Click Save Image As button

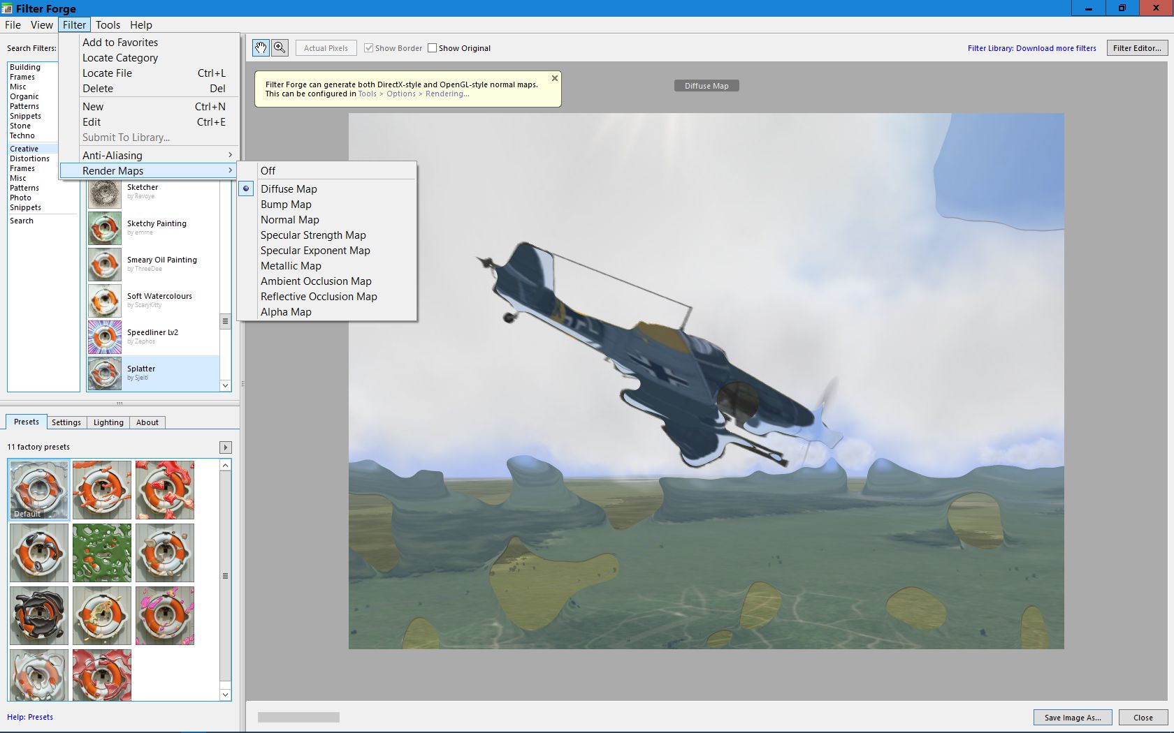pos(1073,718)
